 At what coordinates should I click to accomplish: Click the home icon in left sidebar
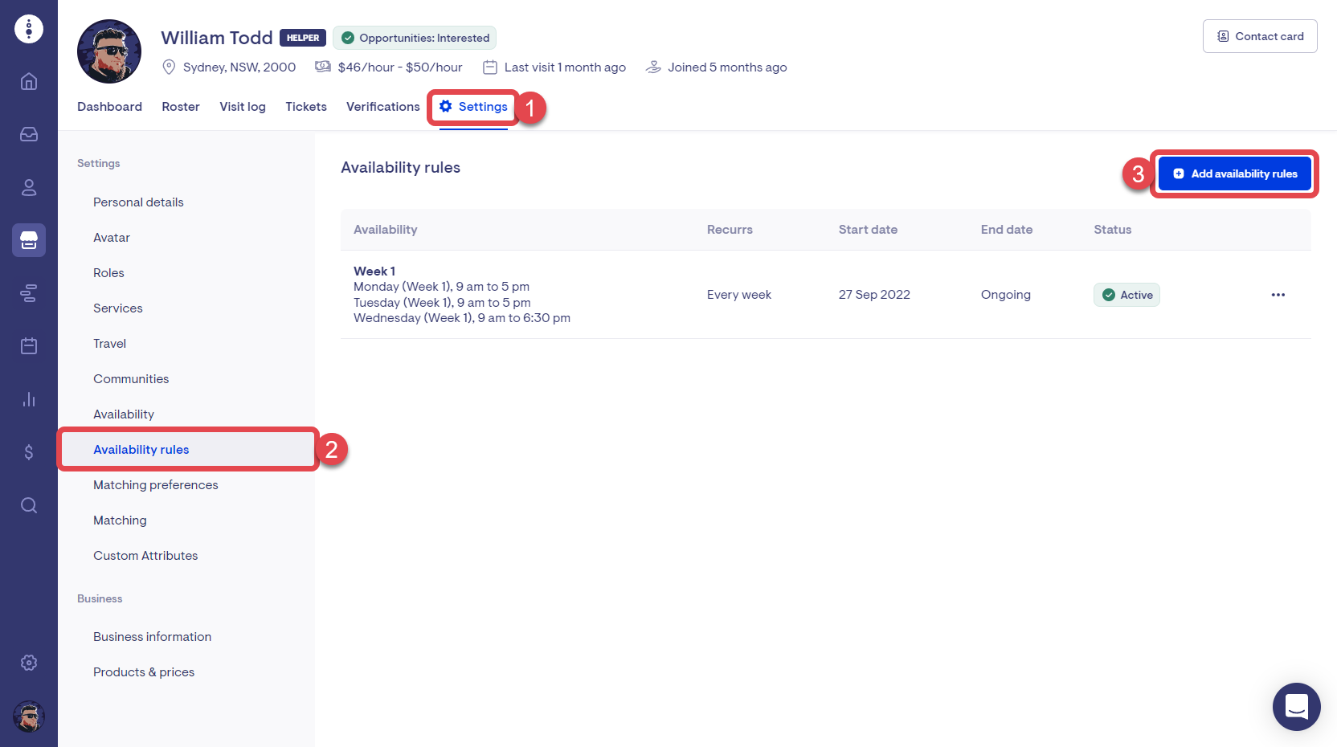(29, 81)
